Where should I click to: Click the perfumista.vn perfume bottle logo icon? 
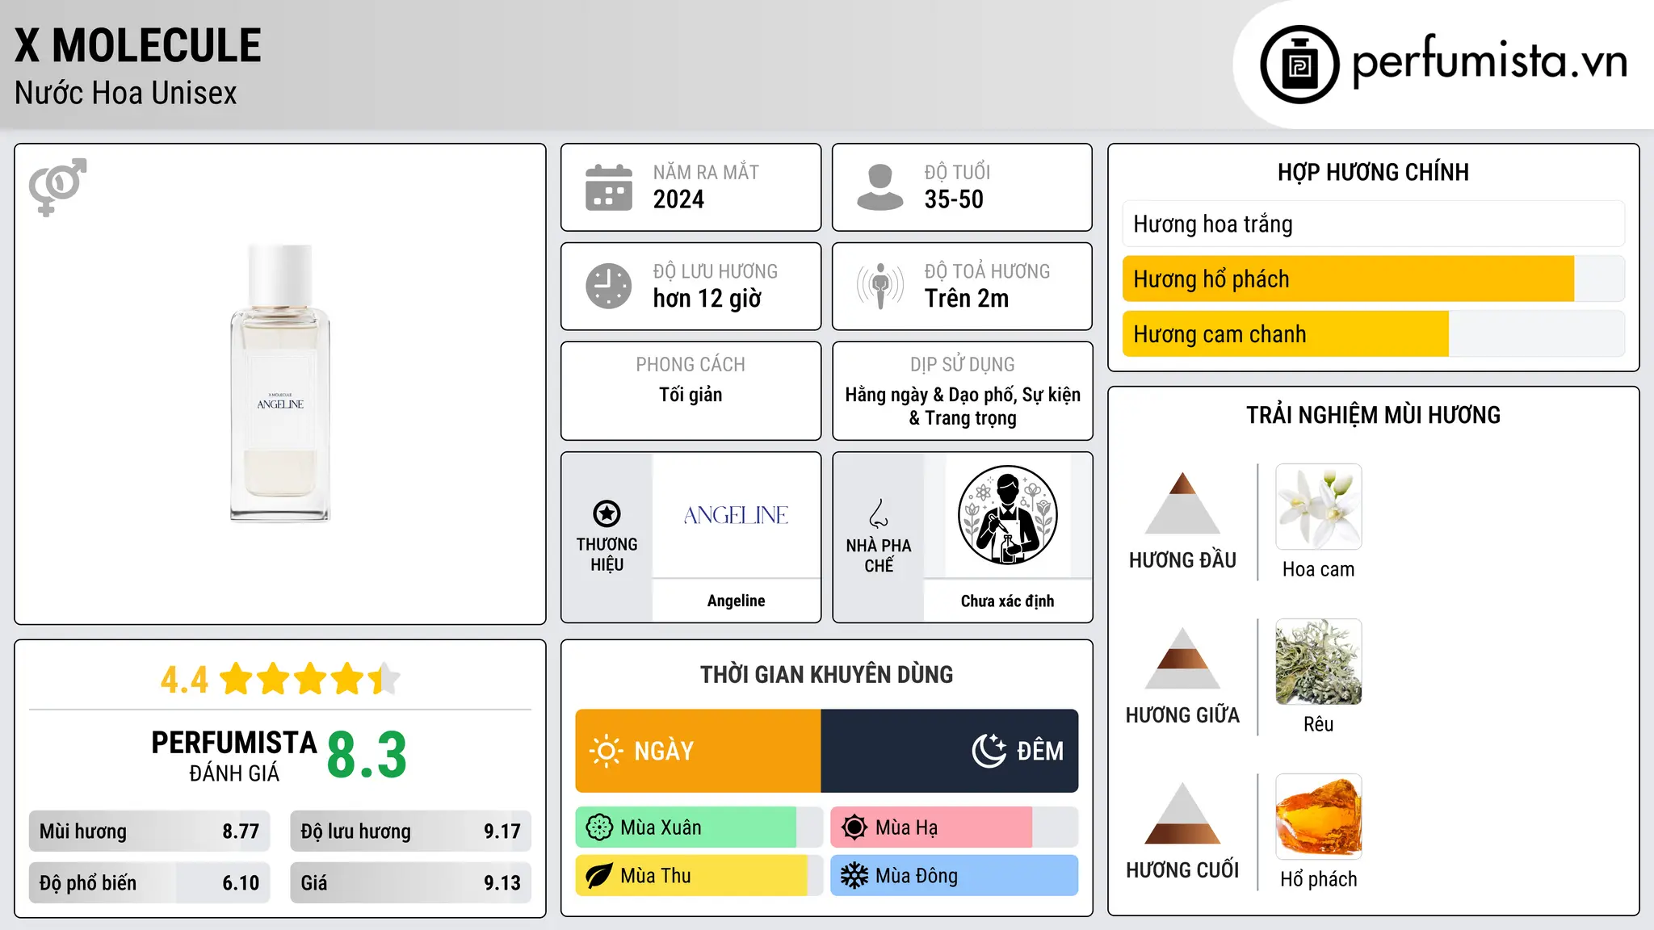coord(1299,65)
